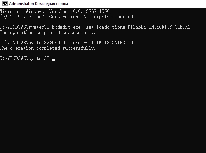Click the 'C:\WINDOWS\system32>' prompt before TESTSIGNING command
The height and width of the screenshot is (153, 206).
pos(26,43)
